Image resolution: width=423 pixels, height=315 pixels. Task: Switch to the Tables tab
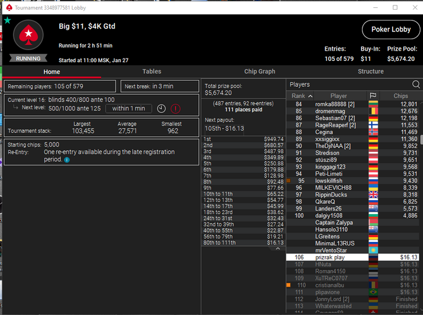(152, 71)
